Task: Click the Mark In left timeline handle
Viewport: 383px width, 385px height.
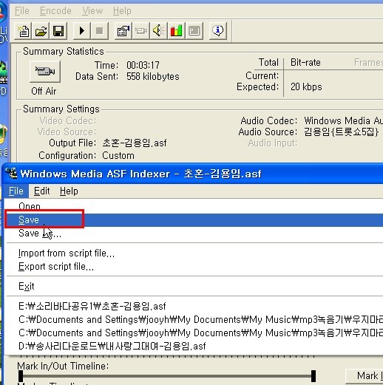Action: (x=21, y=376)
